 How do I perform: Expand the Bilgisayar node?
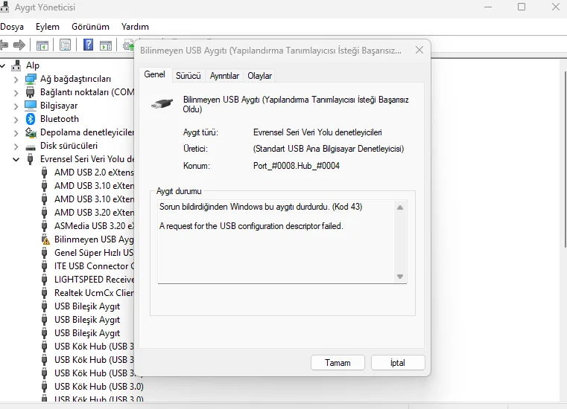click(x=16, y=106)
